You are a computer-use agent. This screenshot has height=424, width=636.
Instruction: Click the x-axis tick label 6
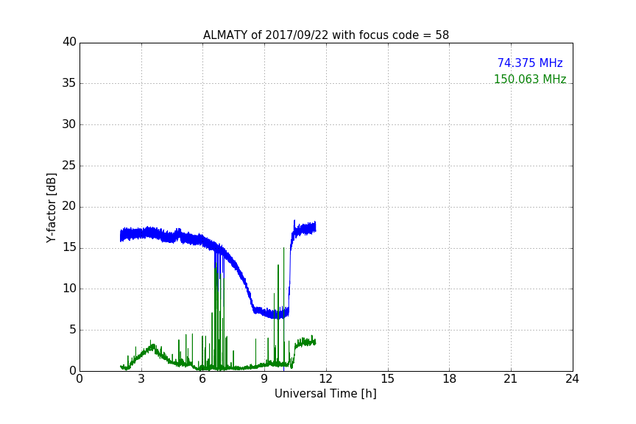pyautogui.click(x=202, y=379)
